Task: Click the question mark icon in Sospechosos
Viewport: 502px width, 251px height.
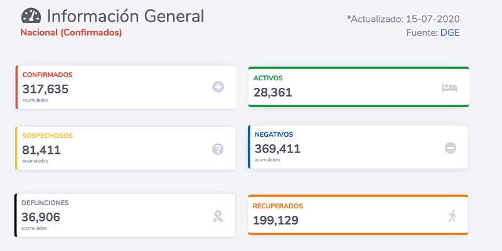Action: pyautogui.click(x=218, y=149)
